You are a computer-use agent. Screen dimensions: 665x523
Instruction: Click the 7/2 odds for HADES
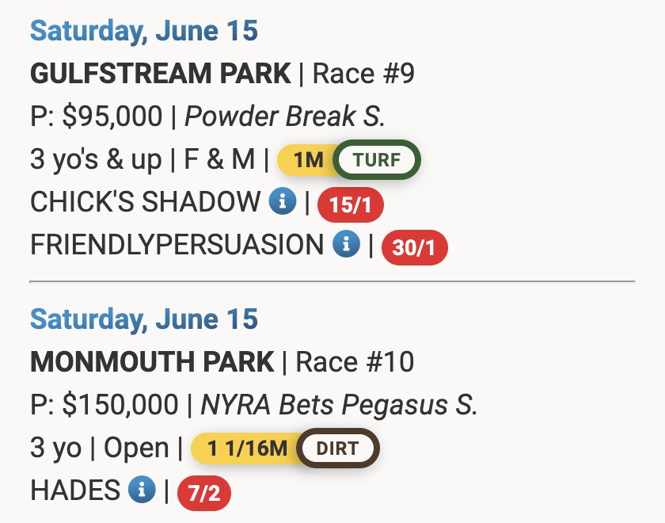[x=203, y=494]
